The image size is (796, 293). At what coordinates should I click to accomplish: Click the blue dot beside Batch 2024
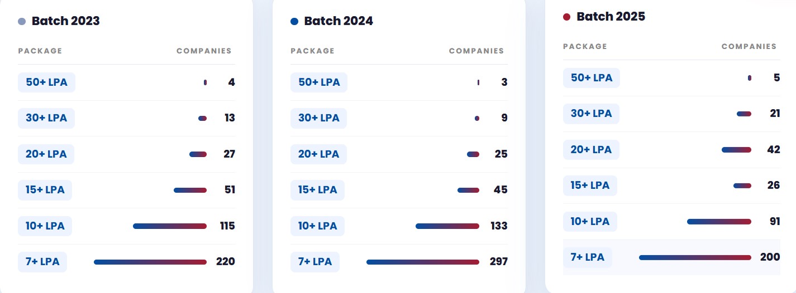click(294, 22)
